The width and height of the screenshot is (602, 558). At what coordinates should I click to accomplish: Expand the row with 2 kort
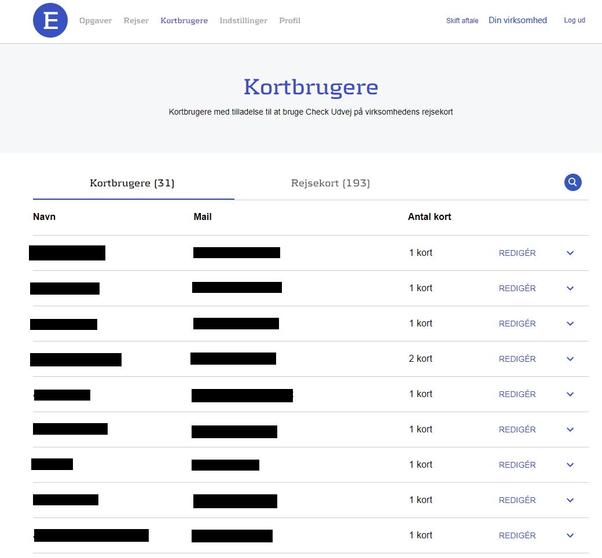[570, 359]
